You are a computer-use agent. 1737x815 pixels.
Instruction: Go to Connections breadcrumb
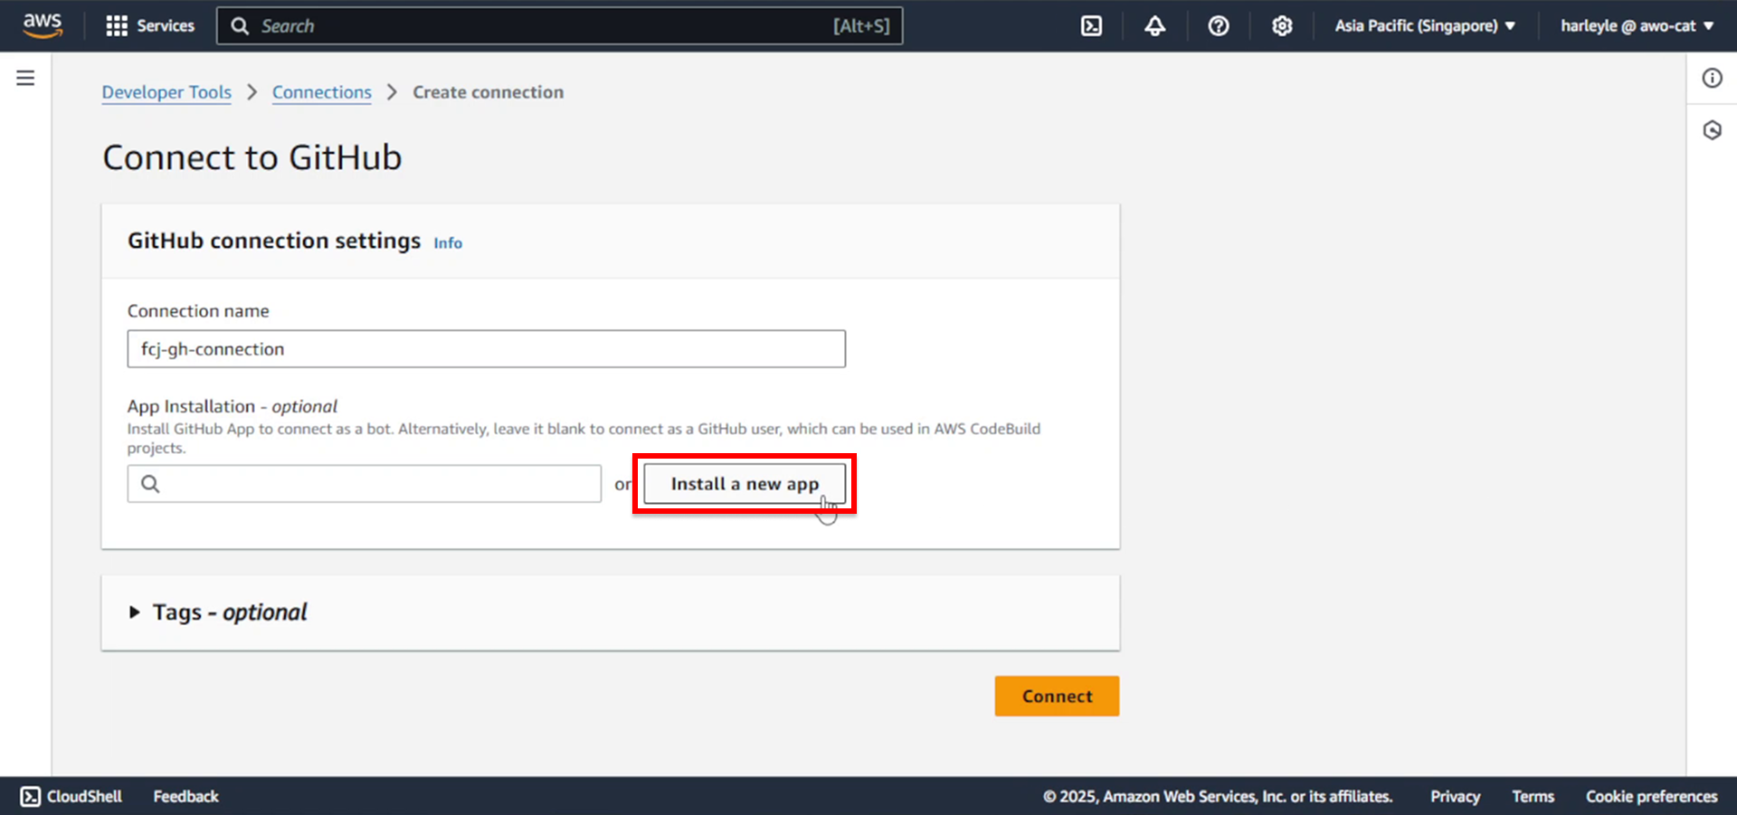322,92
